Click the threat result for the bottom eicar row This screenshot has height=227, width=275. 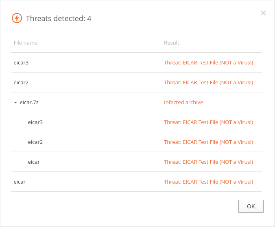(x=208, y=182)
